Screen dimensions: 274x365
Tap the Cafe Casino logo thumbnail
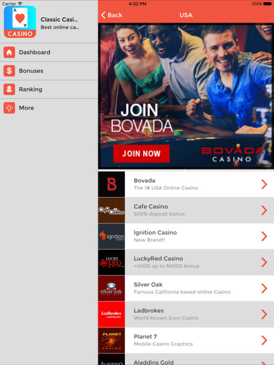(111, 210)
